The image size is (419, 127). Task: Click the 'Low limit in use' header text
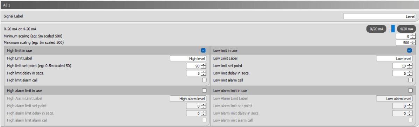point(225,50)
